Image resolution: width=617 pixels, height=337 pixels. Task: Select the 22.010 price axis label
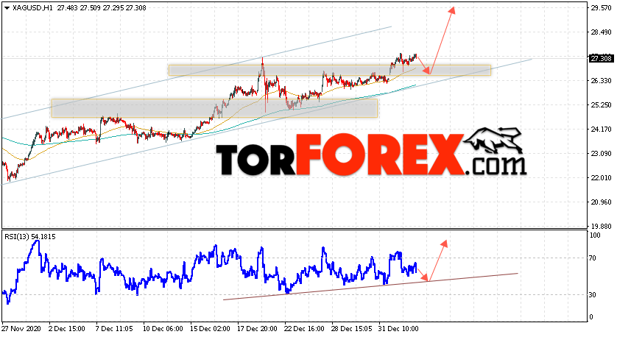(x=601, y=178)
